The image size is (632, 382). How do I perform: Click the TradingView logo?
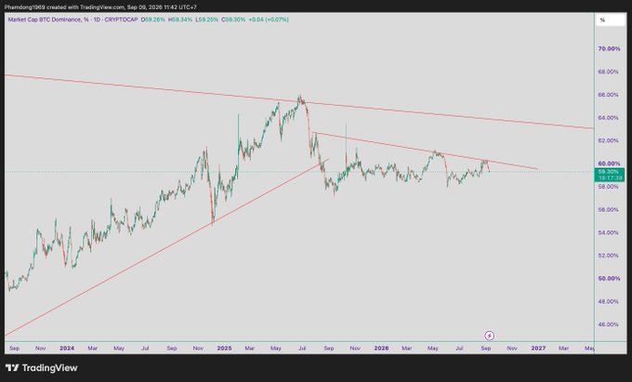(x=42, y=368)
